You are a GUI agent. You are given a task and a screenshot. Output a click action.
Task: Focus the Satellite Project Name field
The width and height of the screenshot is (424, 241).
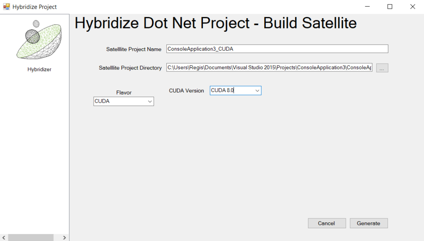[x=277, y=49]
